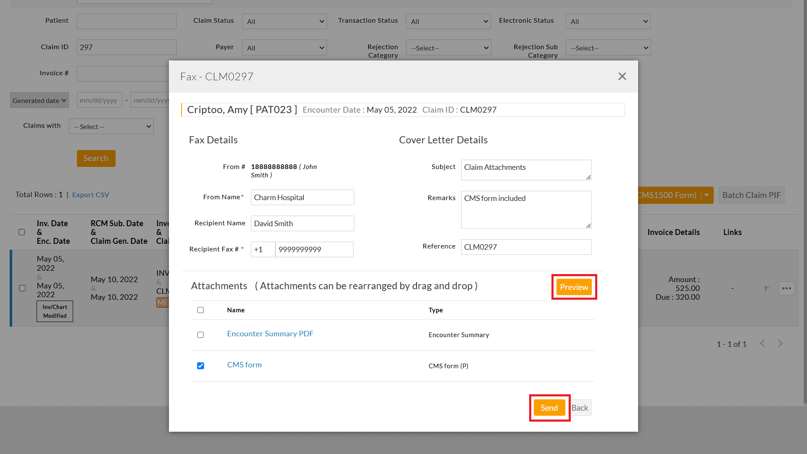The image size is (807, 454).
Task: Close the Fax CLM0297 dialog
Action: (x=622, y=76)
